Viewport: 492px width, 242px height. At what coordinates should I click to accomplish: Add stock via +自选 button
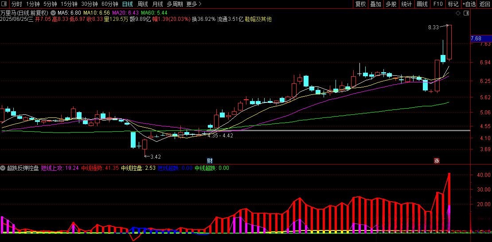point(469,4)
